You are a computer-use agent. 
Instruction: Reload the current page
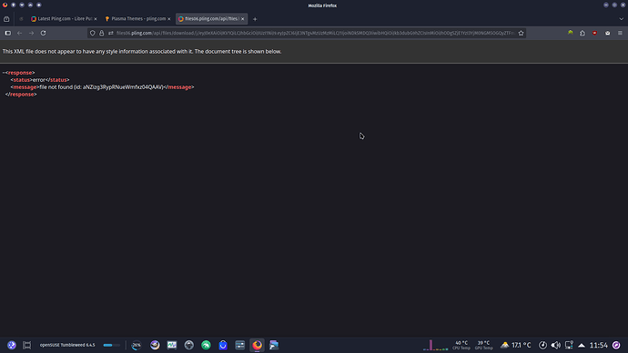click(x=44, y=34)
